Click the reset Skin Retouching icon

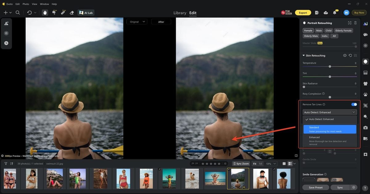coord(350,55)
